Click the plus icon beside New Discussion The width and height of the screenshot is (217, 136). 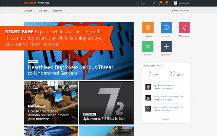pos(172,11)
